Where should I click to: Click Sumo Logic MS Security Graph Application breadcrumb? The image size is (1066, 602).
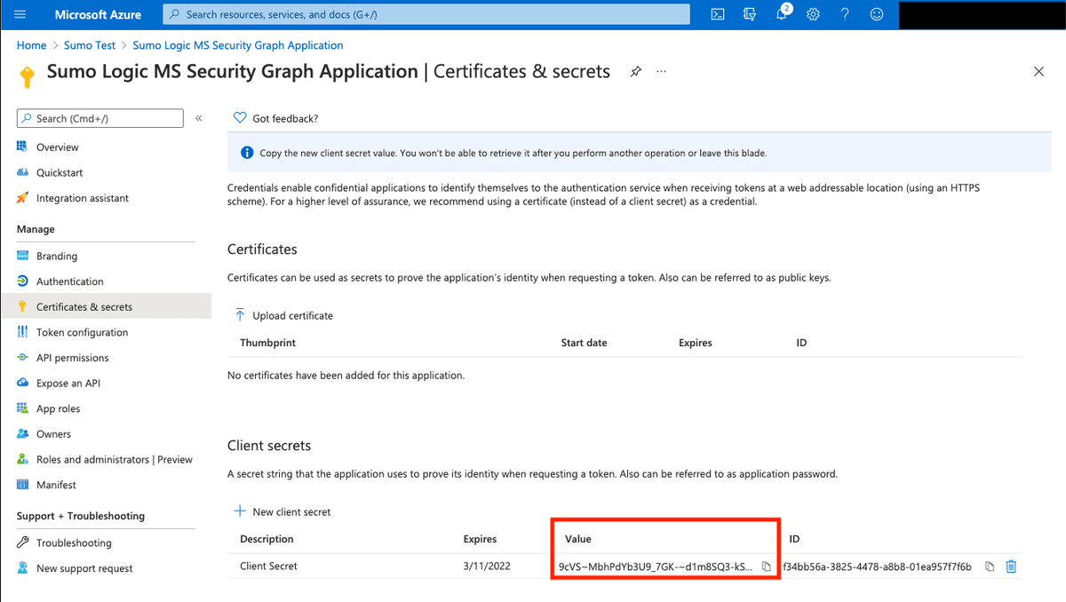238,45
